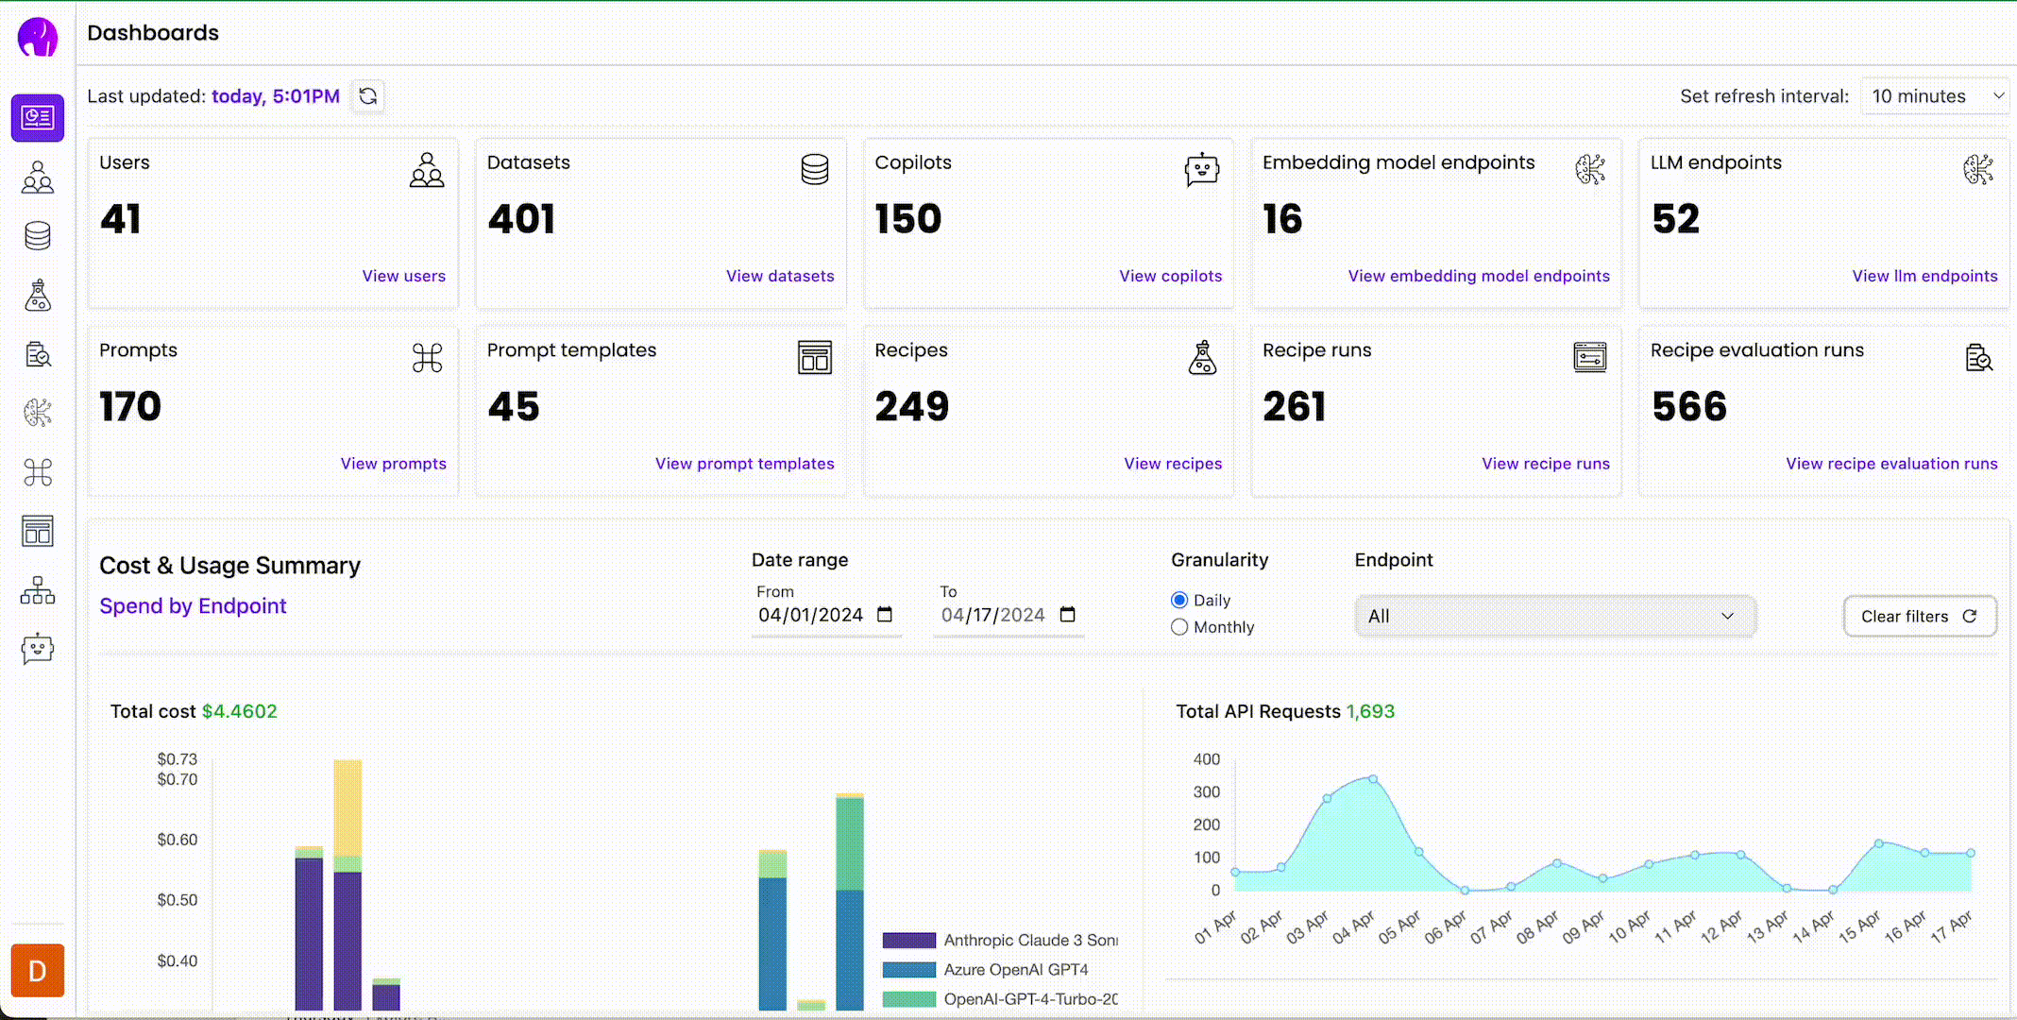Open Recipes via the flask sidebar icon
2017x1020 pixels.
(38, 295)
